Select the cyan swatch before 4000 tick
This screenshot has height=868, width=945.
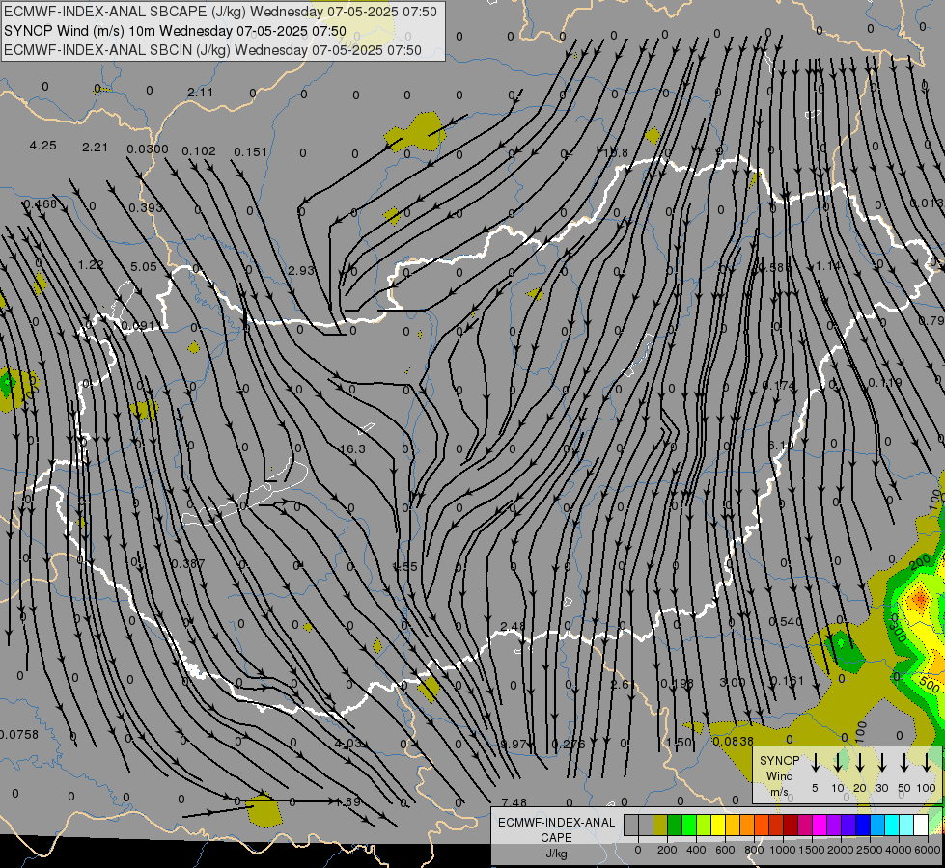pyautogui.click(x=891, y=826)
